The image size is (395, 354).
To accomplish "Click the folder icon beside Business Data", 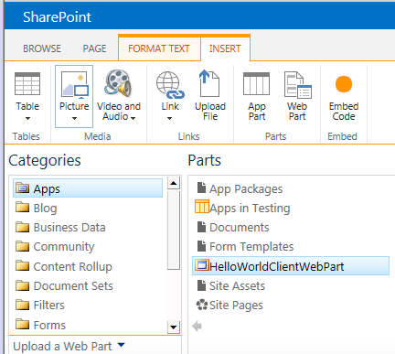I will point(23,227).
